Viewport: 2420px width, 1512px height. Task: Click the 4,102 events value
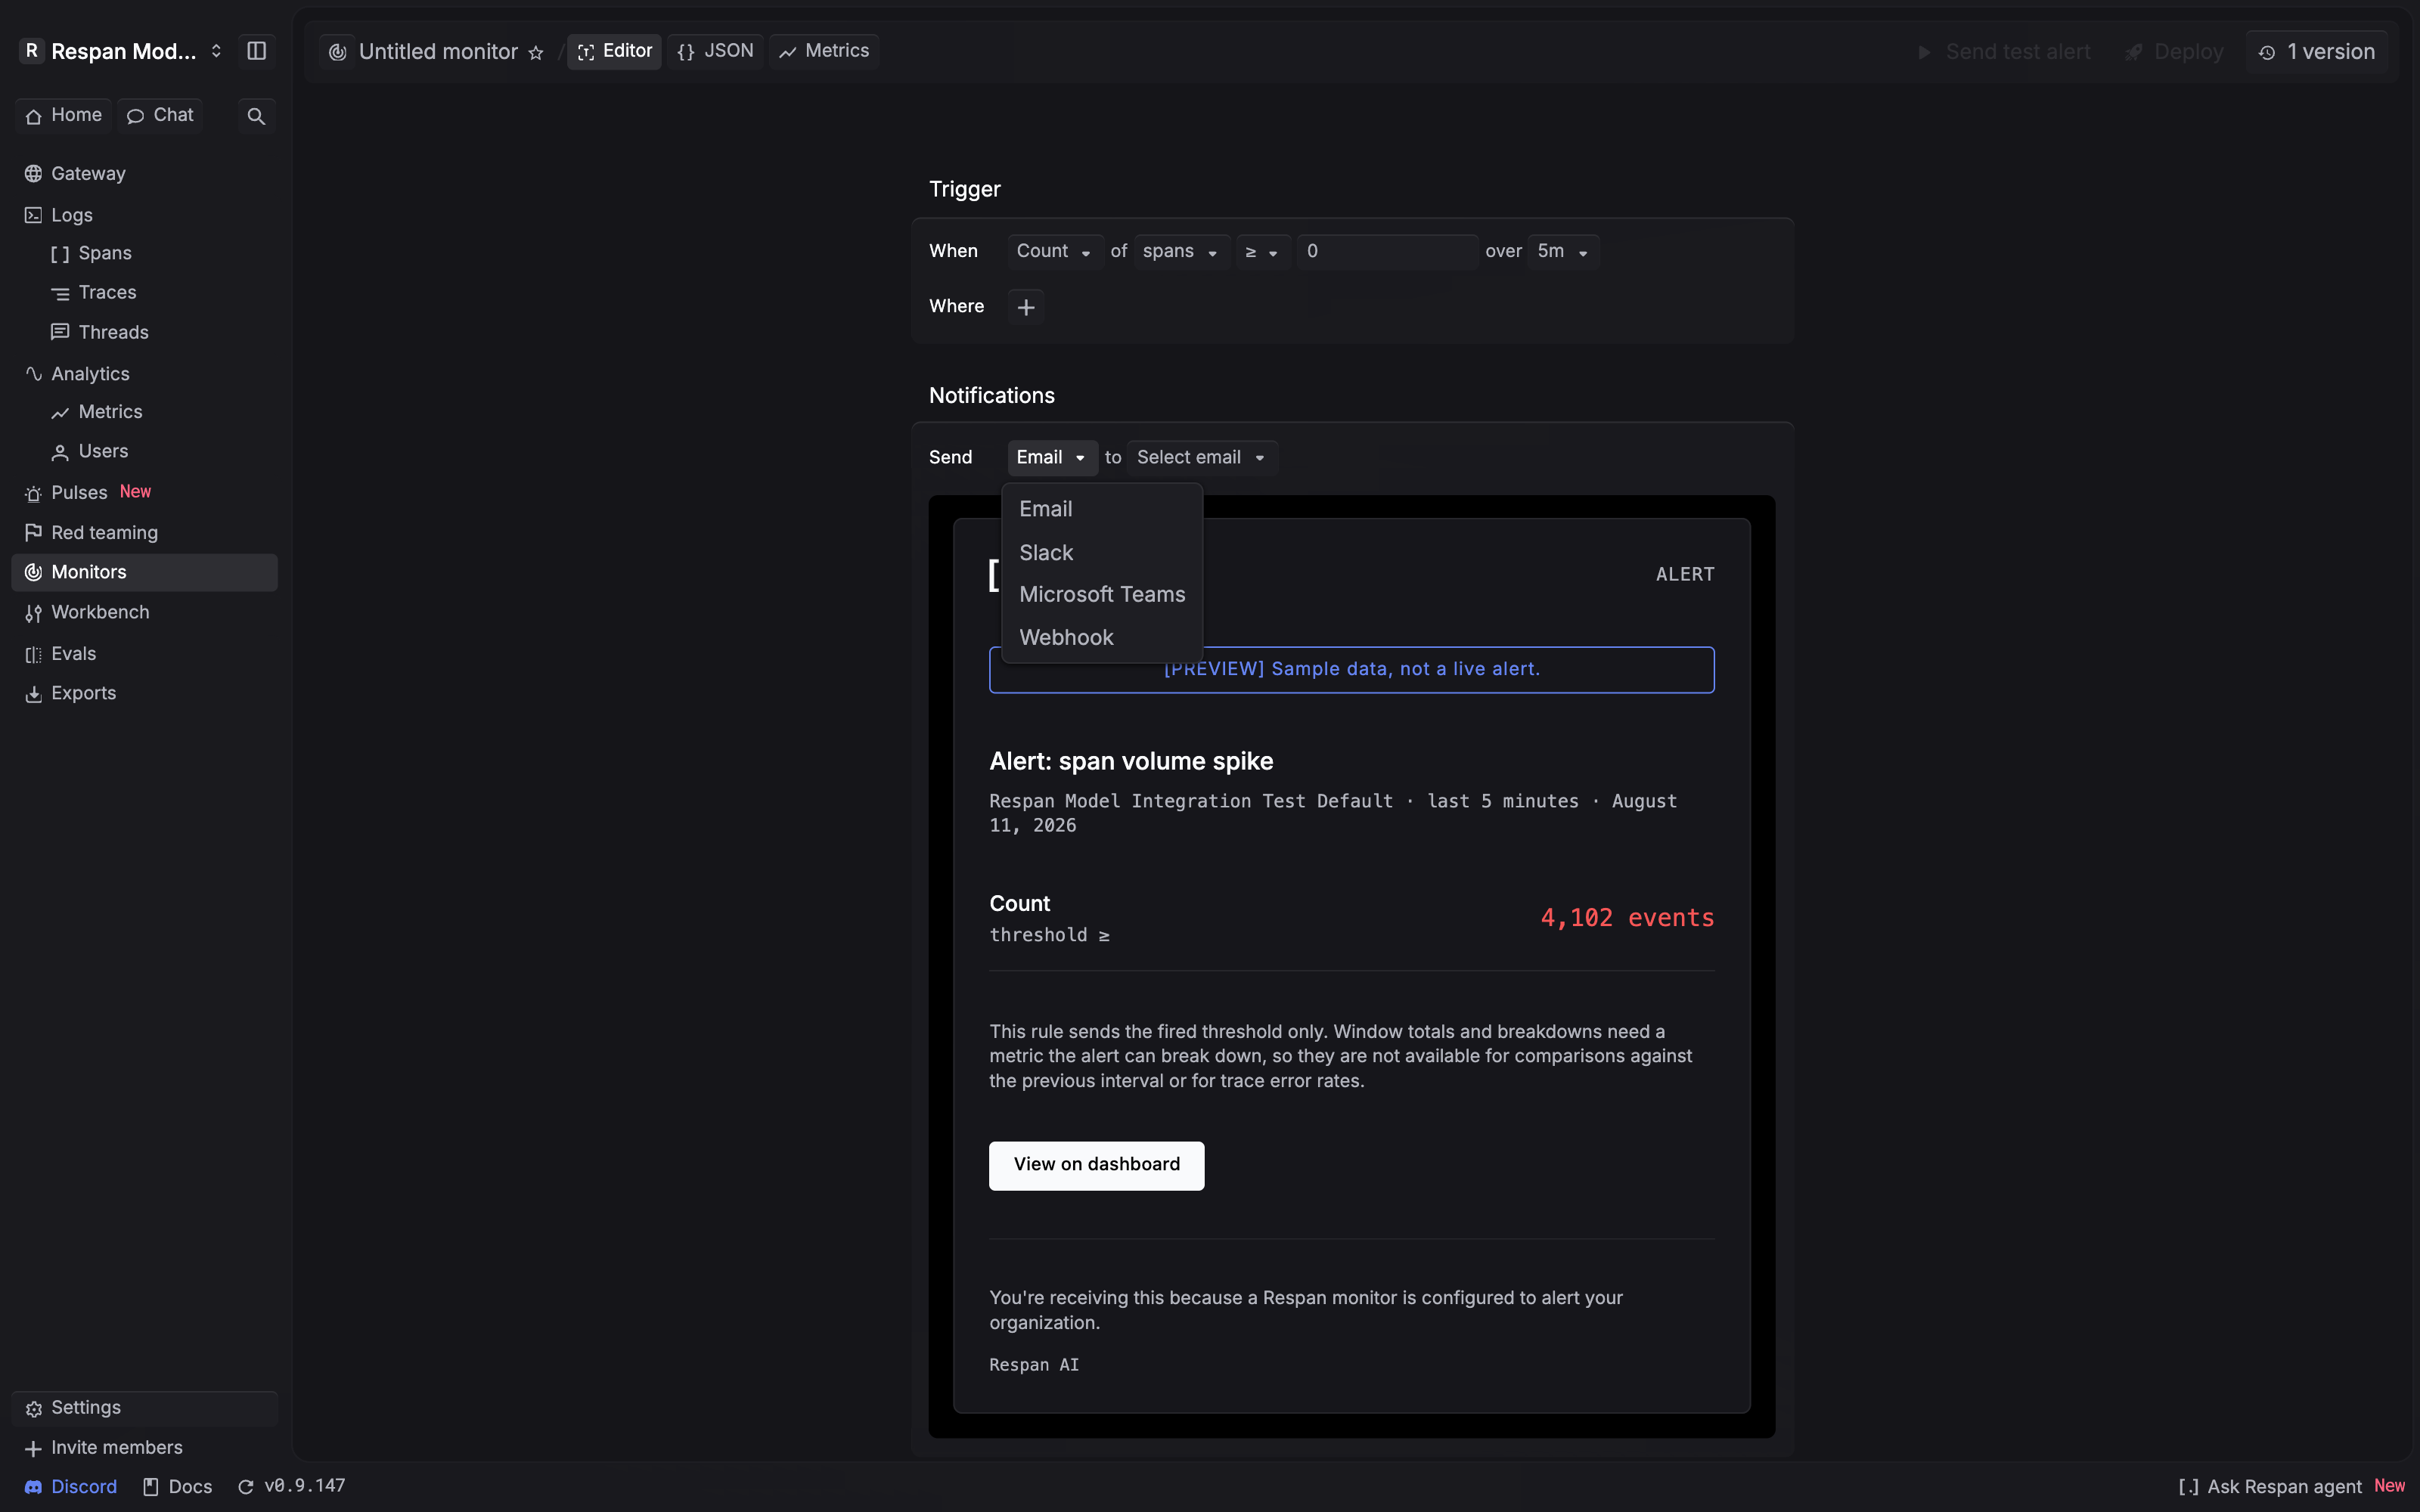pos(1627,918)
